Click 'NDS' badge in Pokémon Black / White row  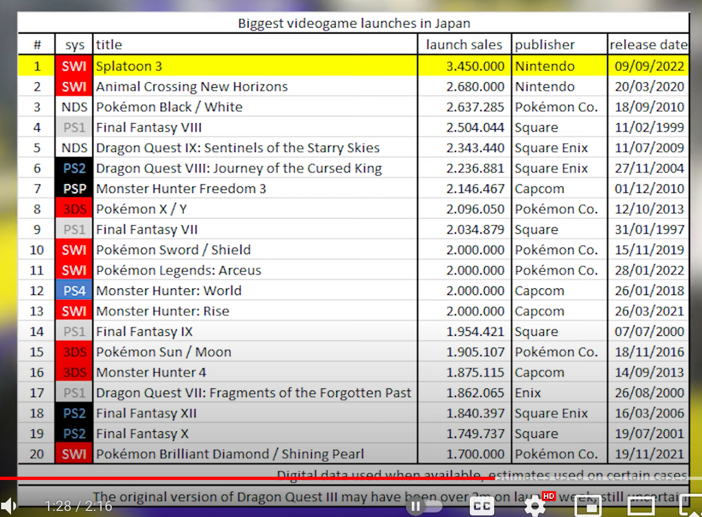74,107
